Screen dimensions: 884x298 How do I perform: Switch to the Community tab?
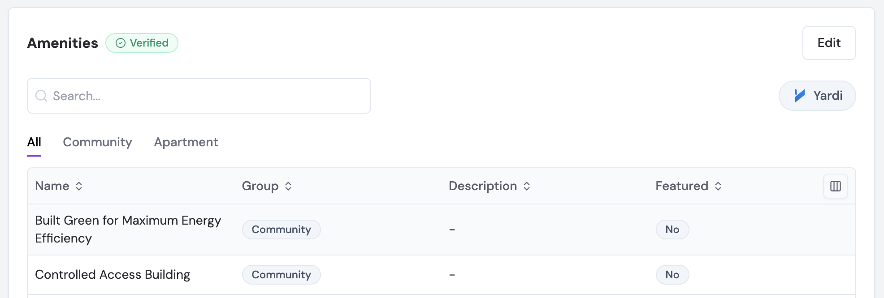pos(97,142)
